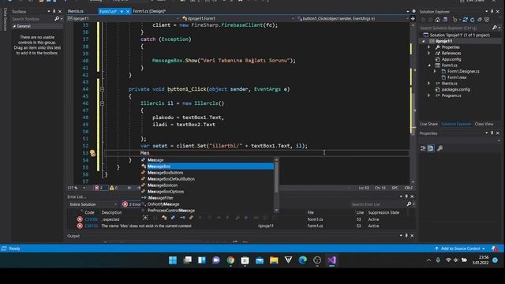Collapse button1_Click method outline at line 44
Screen dimensions: 505x284
(x=102, y=89)
